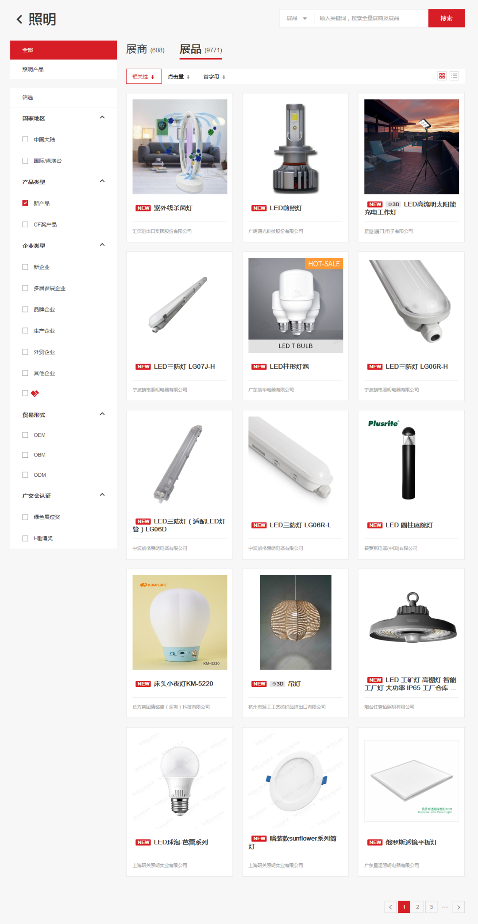Screen dimensions: 478x924
Task: Click the 3D badge on LED高流明太阳能 product
Action: 393,204
